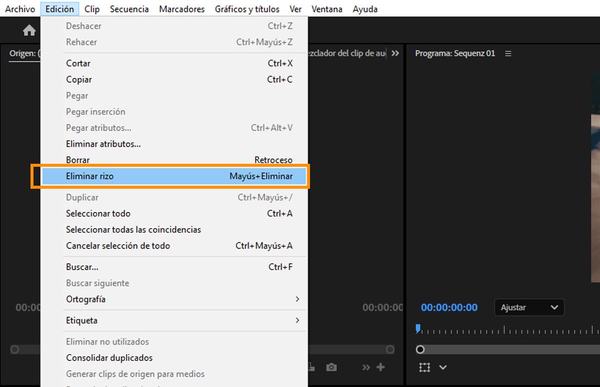600x387 pixels.
Task: Expand the Etiqueta submenu
Action: pos(173,320)
